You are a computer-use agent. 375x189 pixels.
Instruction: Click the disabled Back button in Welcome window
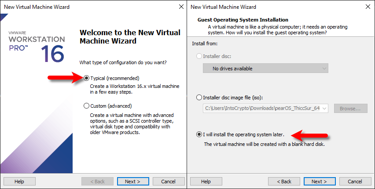(x=97, y=182)
